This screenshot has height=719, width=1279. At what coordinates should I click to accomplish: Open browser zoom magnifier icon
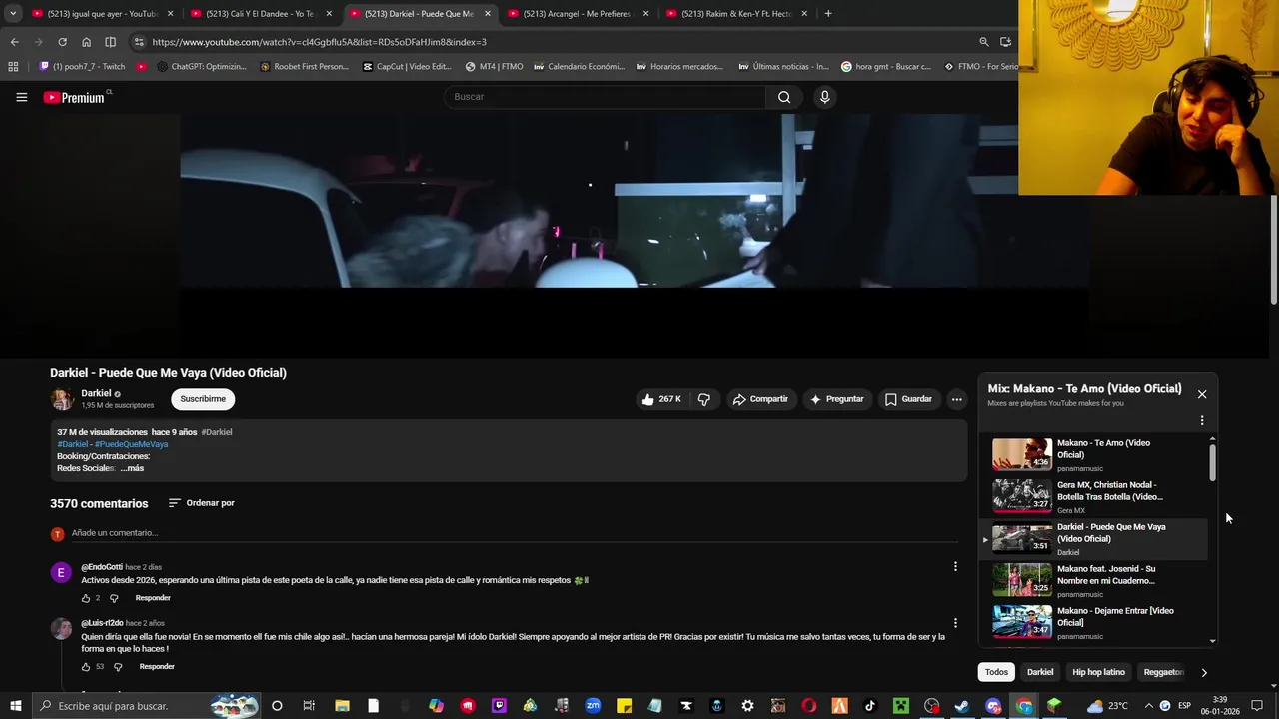(984, 42)
